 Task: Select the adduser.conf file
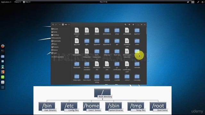pyautogui.click(x=77, y=32)
